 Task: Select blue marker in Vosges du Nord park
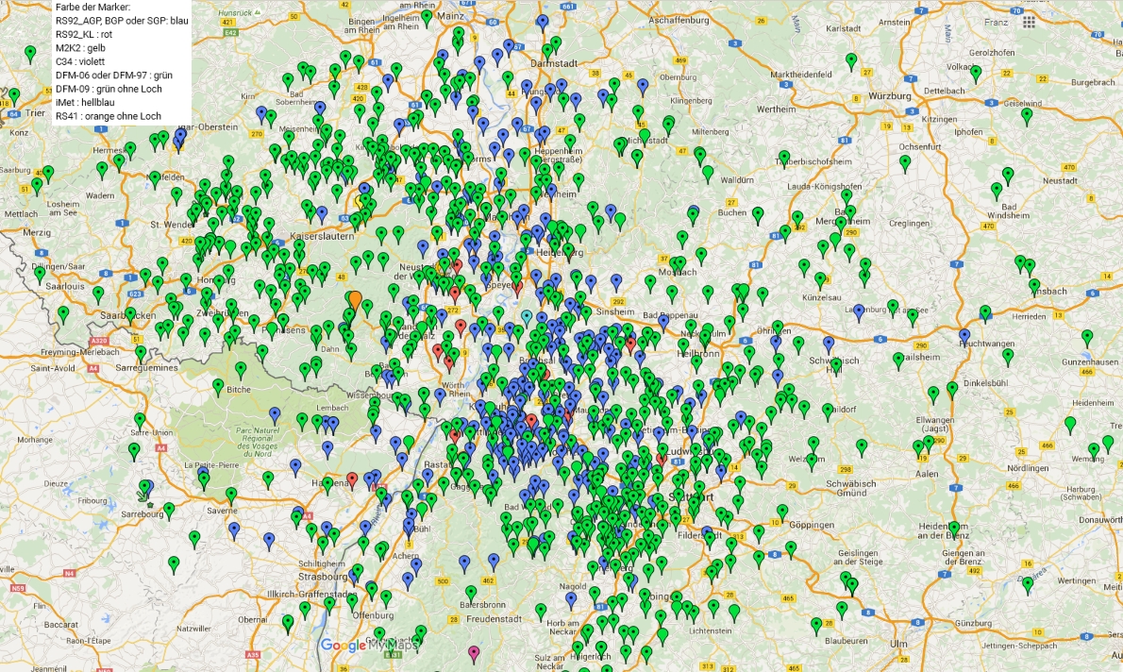click(x=275, y=413)
